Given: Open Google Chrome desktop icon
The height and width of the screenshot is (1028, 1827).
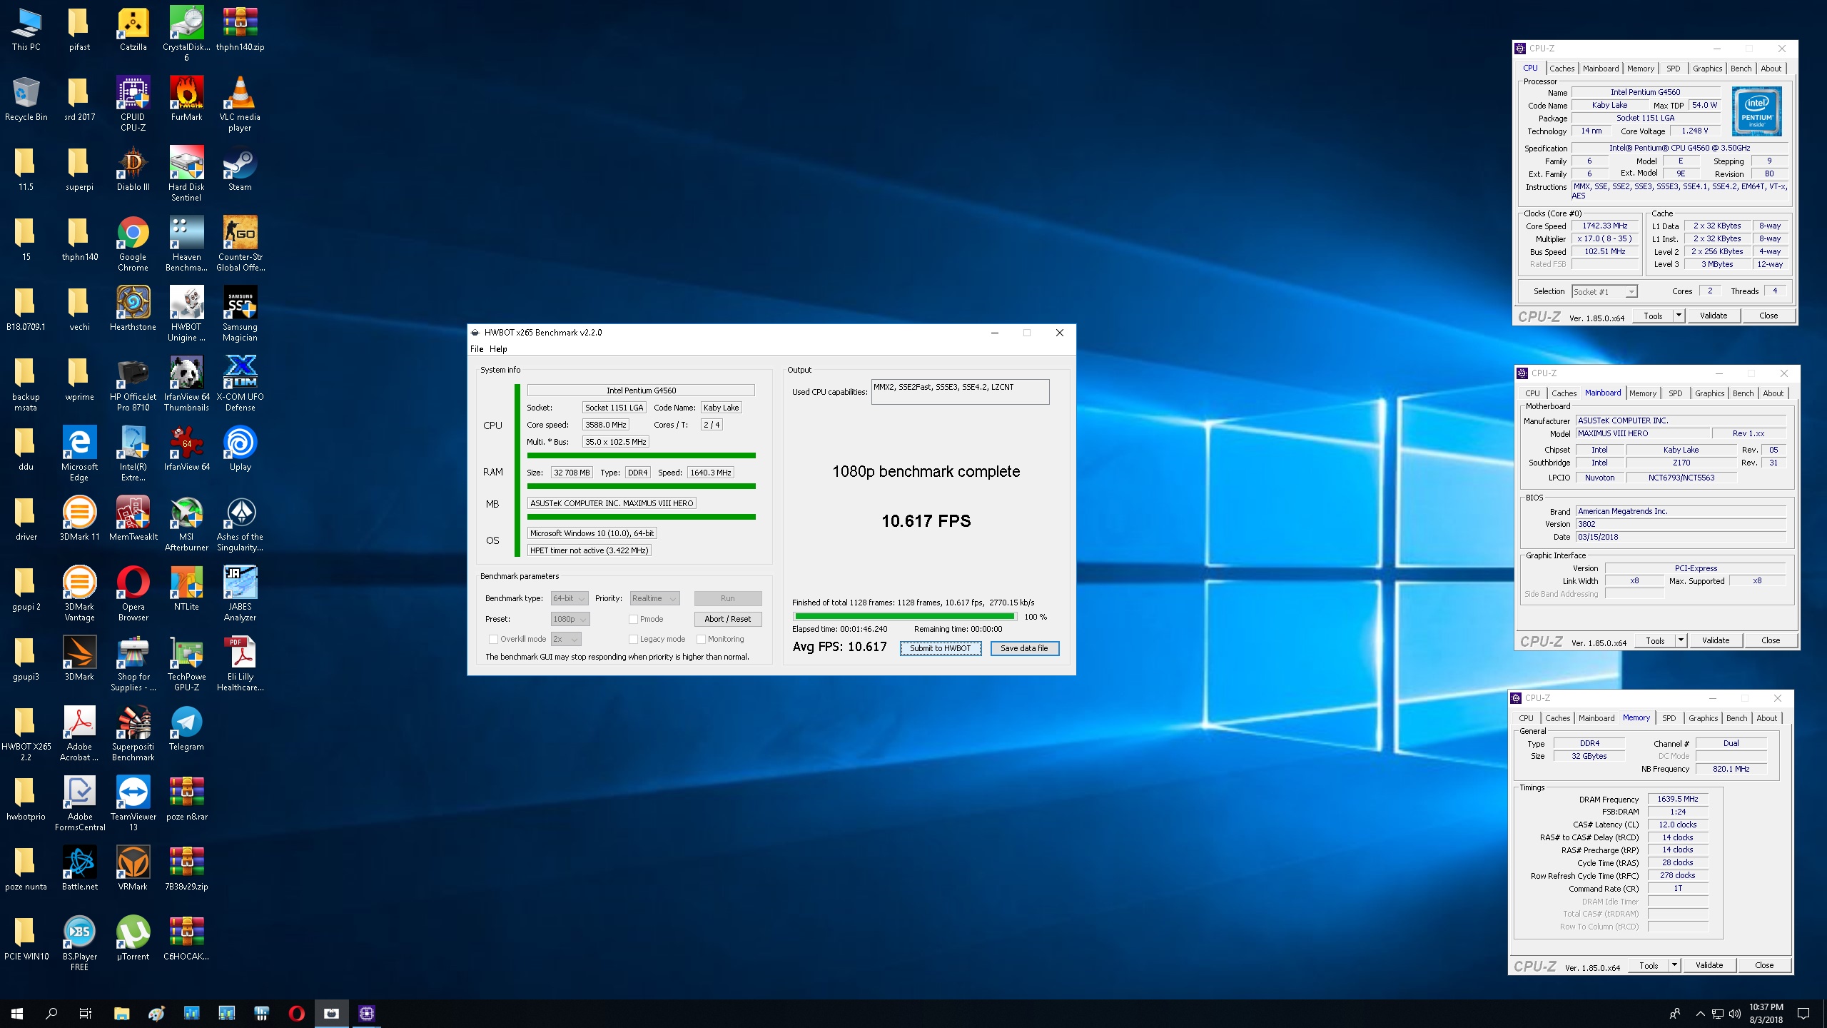Looking at the screenshot, I should pos(133,244).
